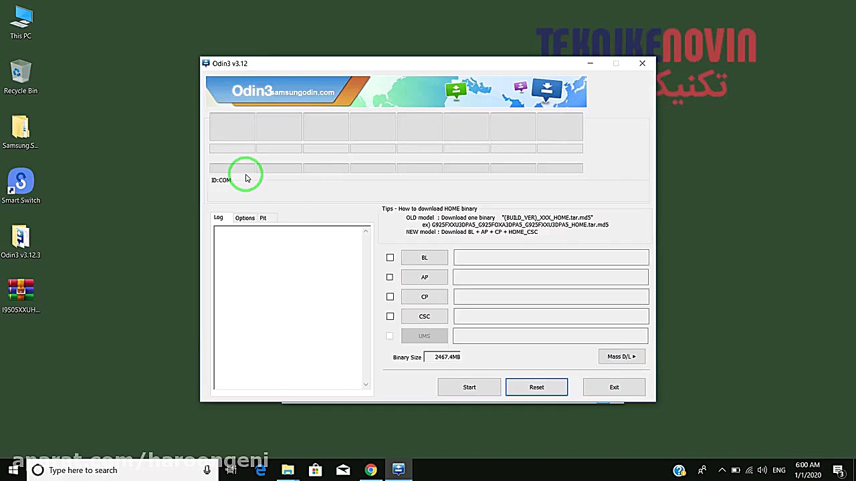Viewport: 856px width, 481px height.
Task: Tick the CSC checkbox
Action: click(x=390, y=316)
